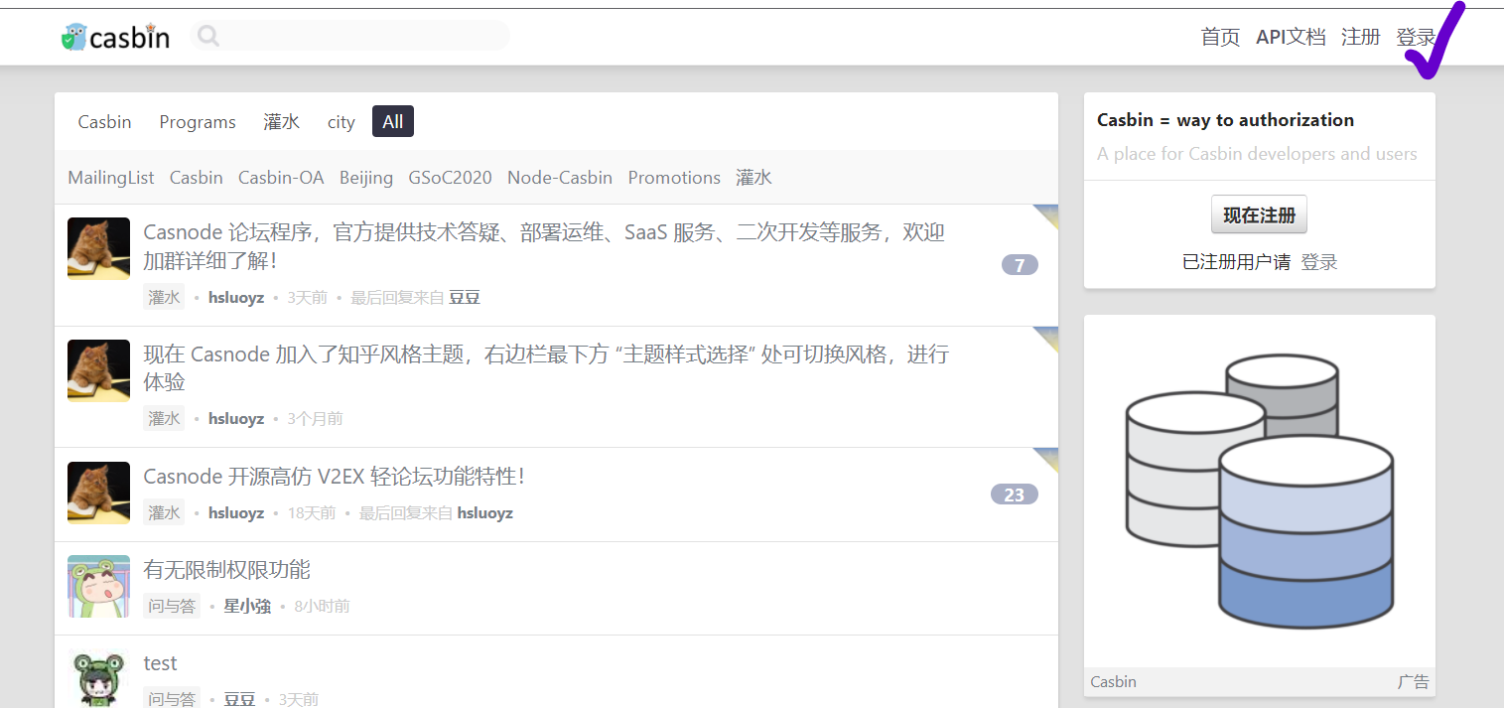Viewport: 1504px width, 708px height.
Task: Click the 7 replies count badge
Action: coord(1019,265)
